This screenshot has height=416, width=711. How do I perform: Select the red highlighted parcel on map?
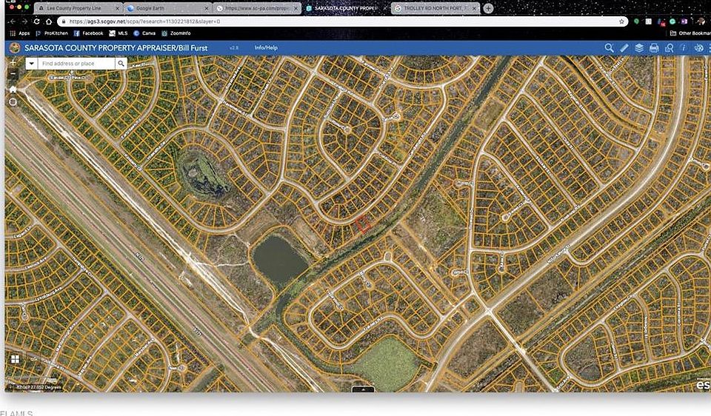[363, 225]
